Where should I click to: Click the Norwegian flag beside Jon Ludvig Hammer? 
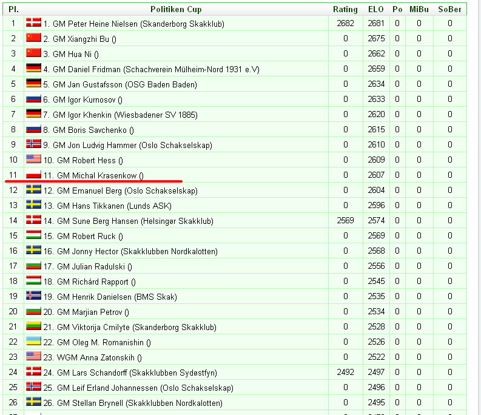(x=33, y=144)
